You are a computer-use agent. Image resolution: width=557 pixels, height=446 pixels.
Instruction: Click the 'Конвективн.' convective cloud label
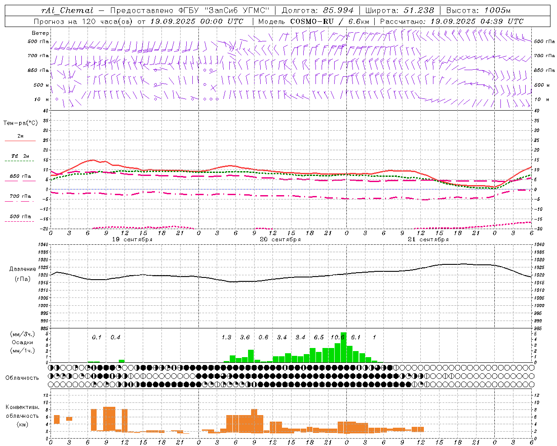point(22,407)
